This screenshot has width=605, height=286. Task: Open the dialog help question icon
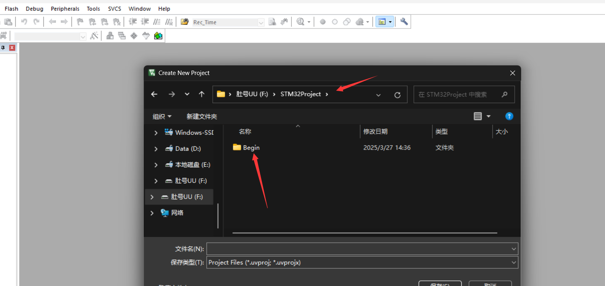pyautogui.click(x=509, y=116)
